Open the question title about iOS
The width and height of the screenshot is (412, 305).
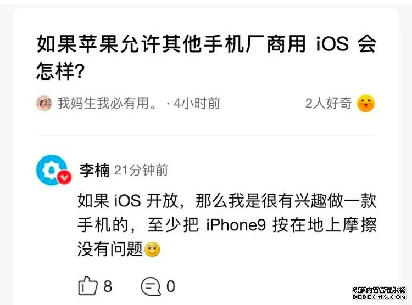[206, 57]
